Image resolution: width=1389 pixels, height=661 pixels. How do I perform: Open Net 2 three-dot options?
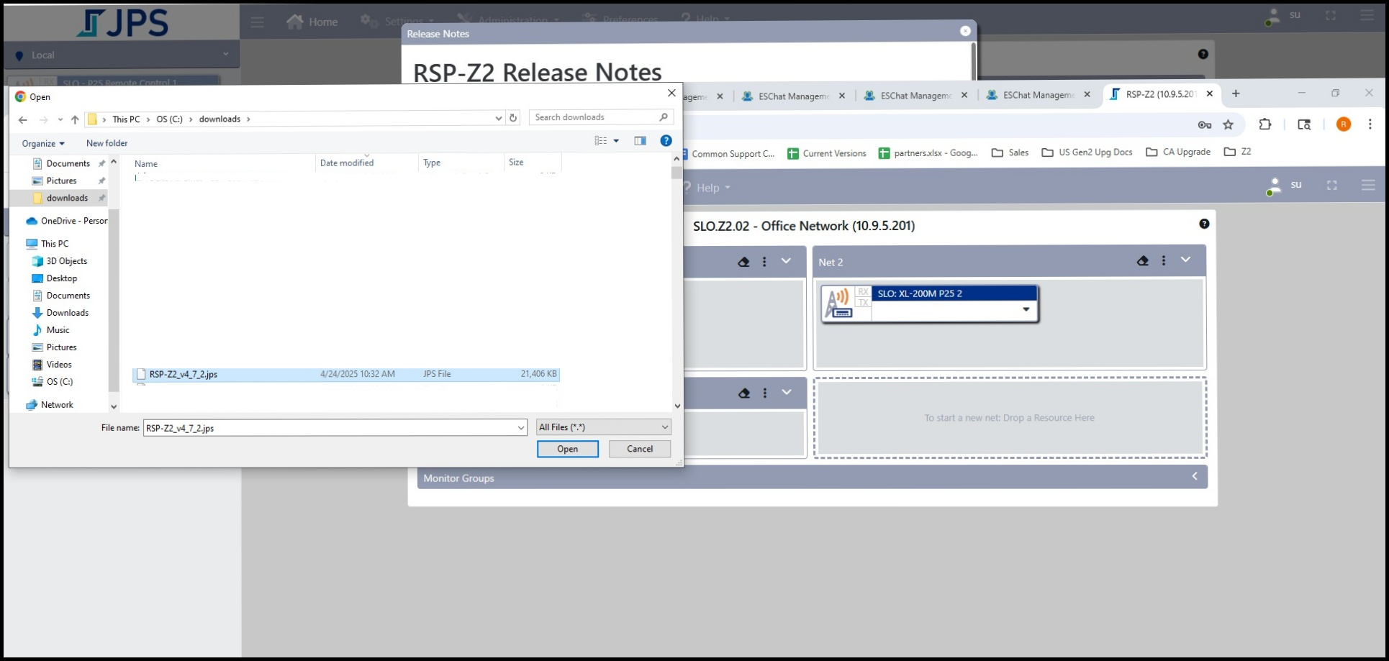click(1164, 261)
